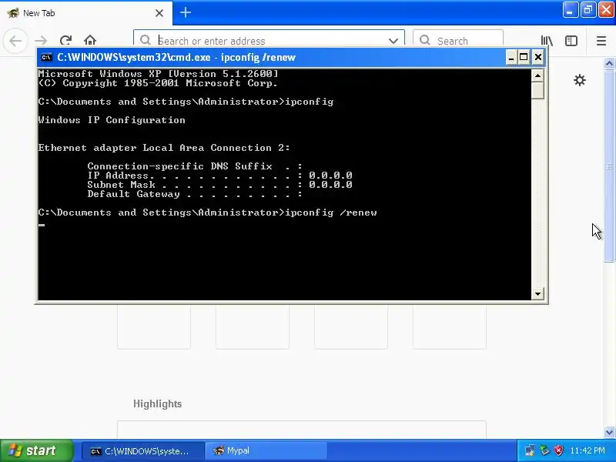Click 'Microsoft Windows XP [Version 5.1.2600]' text

[159, 74]
